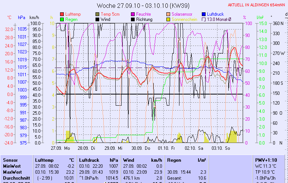Click the olive Temp 5cm legend square
Viewport: 288px width, 183px height.
[97, 14]
